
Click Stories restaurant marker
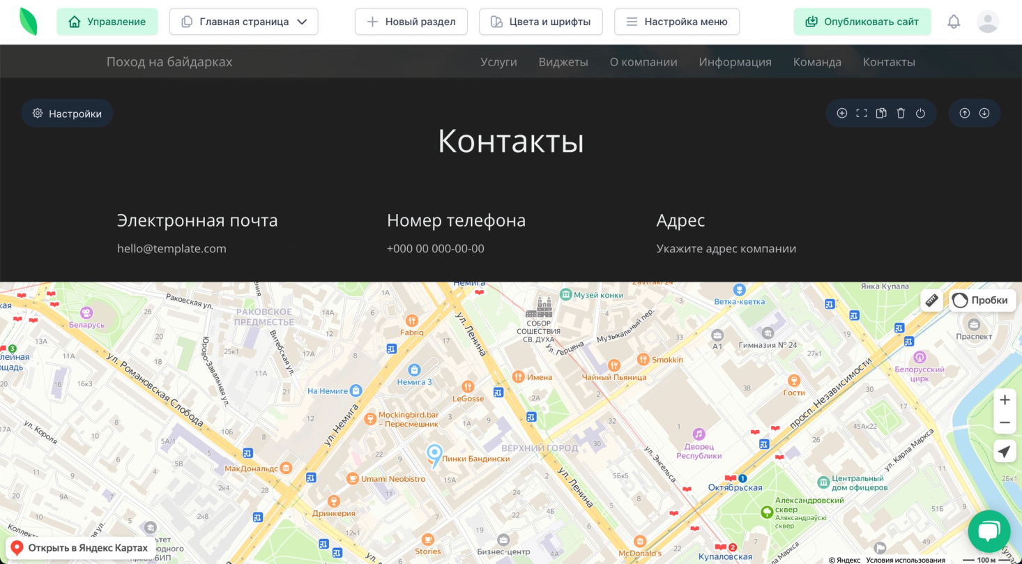click(x=427, y=540)
